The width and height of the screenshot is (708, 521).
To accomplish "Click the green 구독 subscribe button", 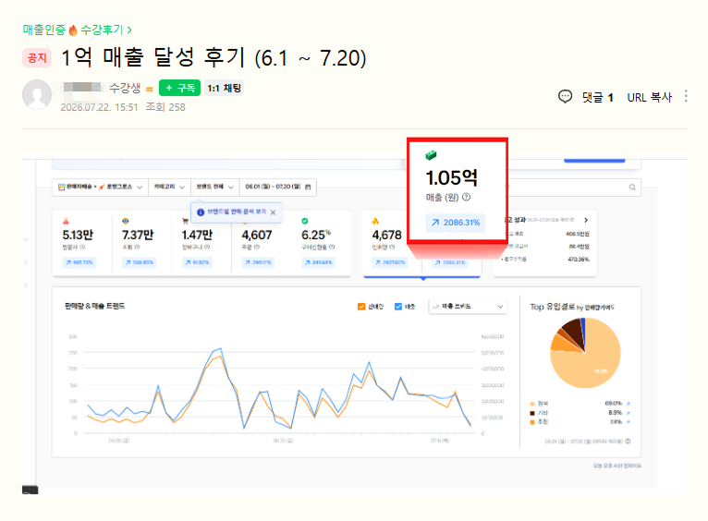I will pos(179,88).
